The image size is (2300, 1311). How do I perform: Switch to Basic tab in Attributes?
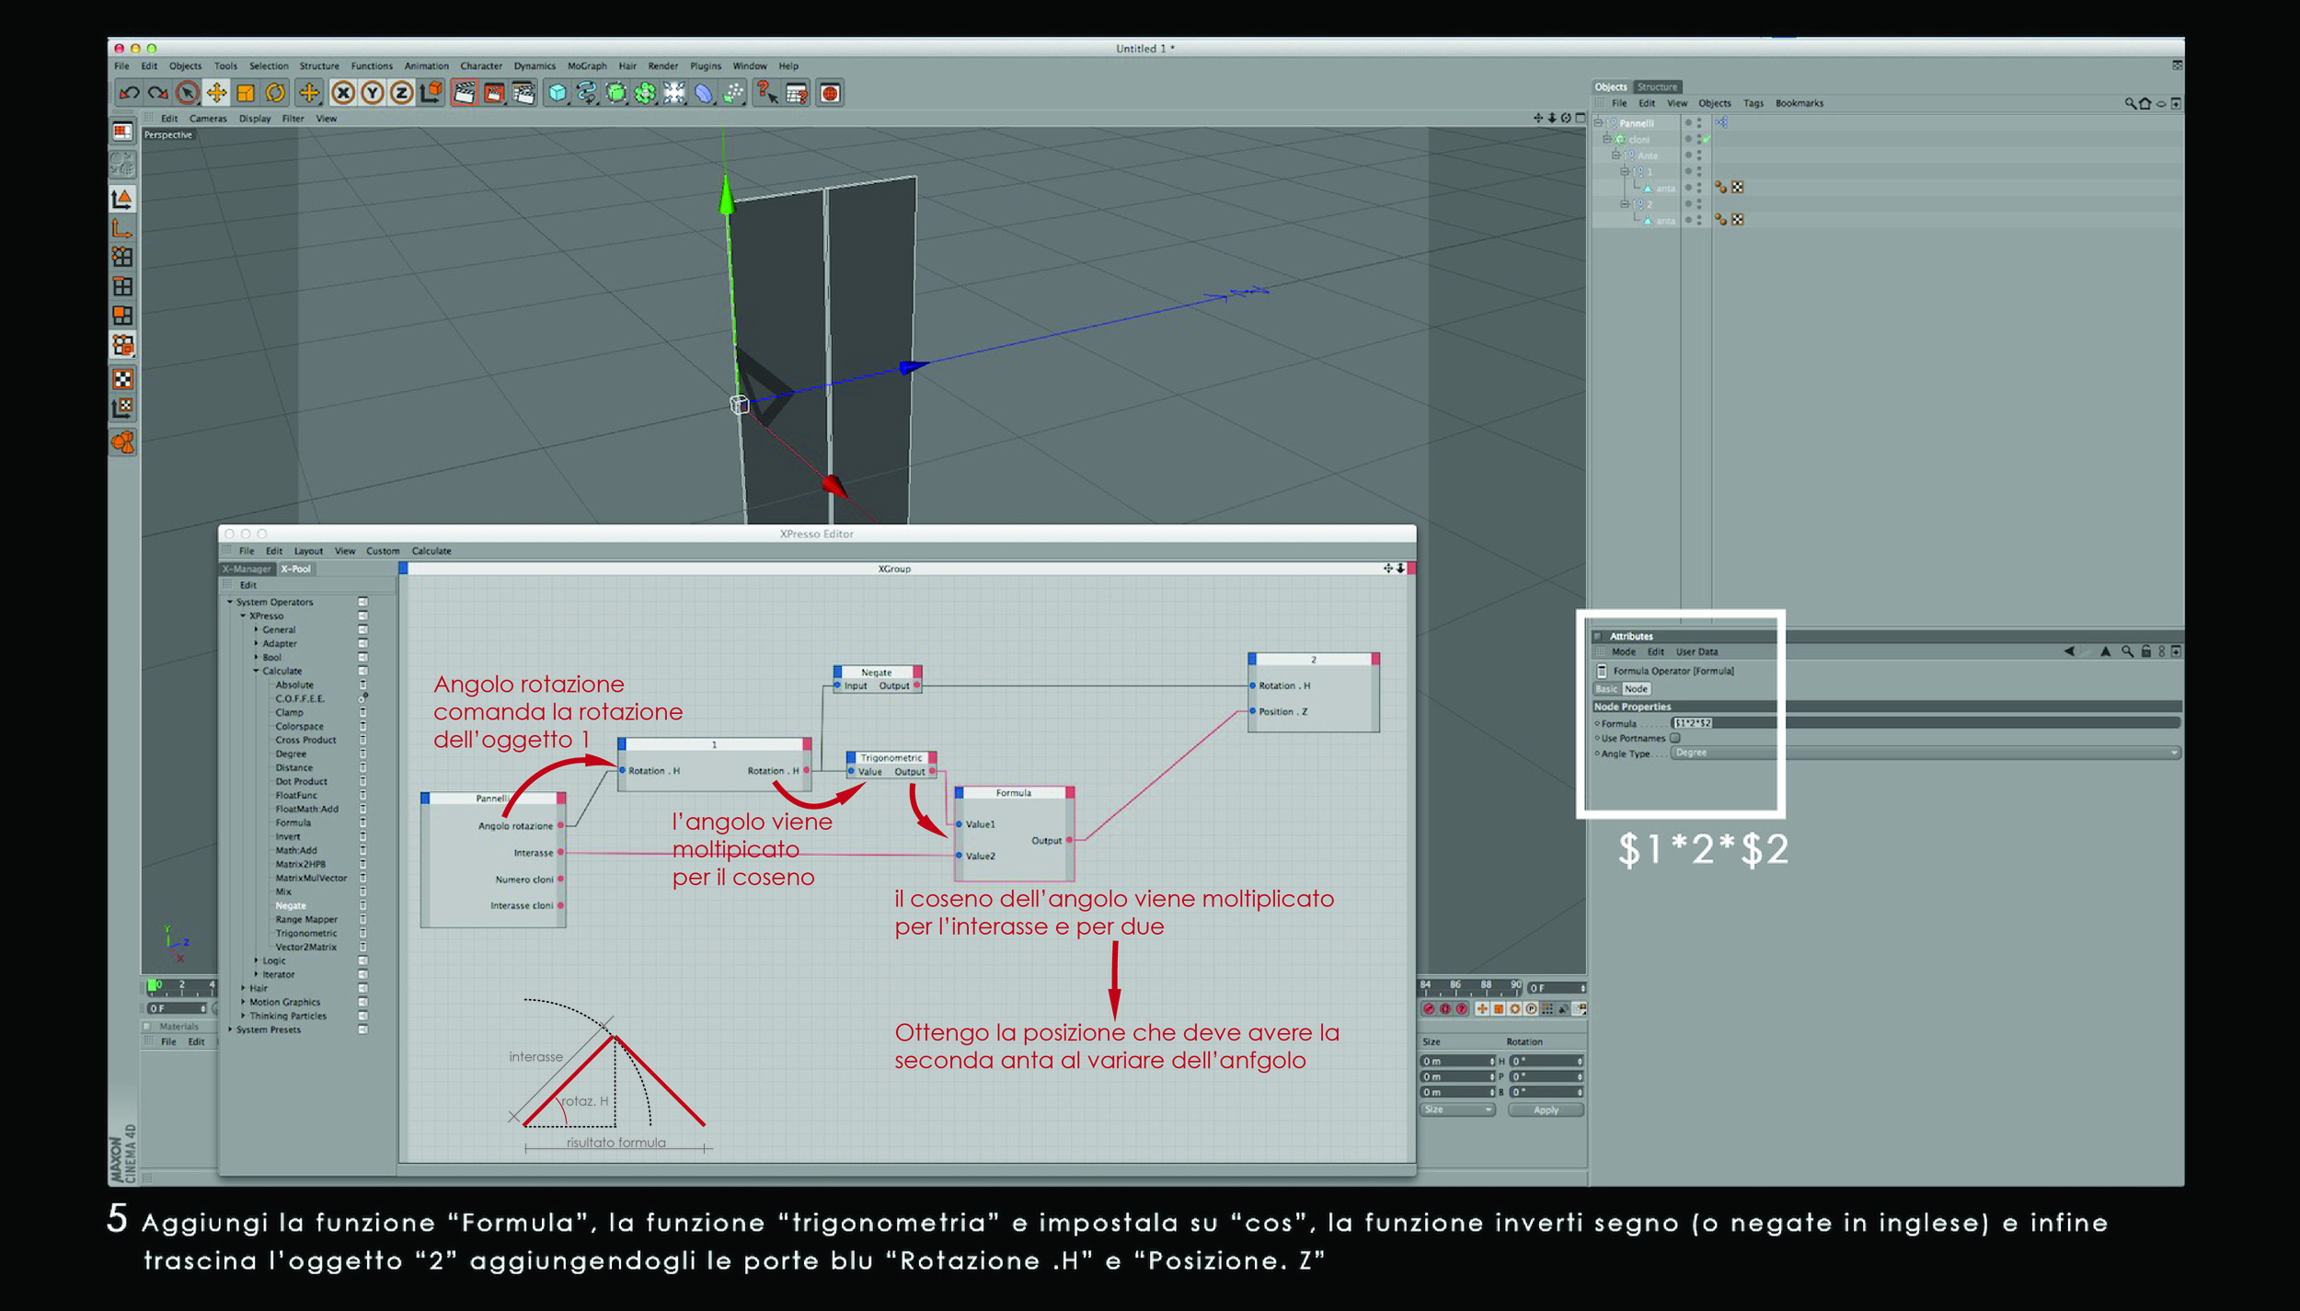click(x=1606, y=688)
